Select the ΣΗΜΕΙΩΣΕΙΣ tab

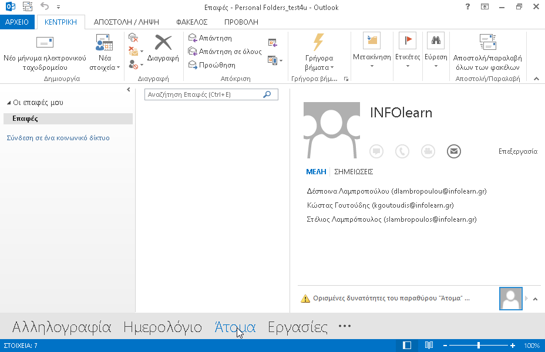(354, 172)
